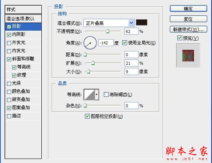Viewport: 212px width, 163px height.
Task: Uncheck the 图案叠加 checkbox
Action: pyautogui.click(x=9, y=108)
